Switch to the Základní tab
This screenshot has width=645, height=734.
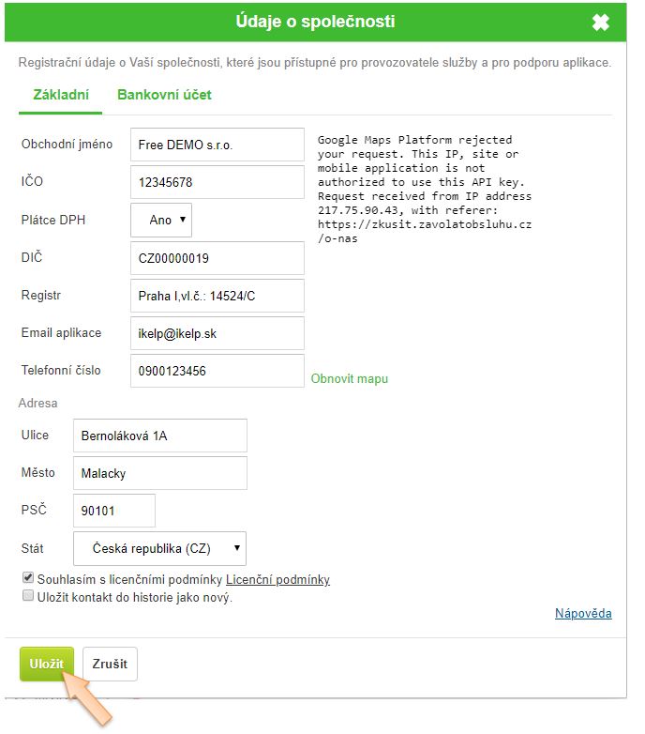click(x=61, y=95)
